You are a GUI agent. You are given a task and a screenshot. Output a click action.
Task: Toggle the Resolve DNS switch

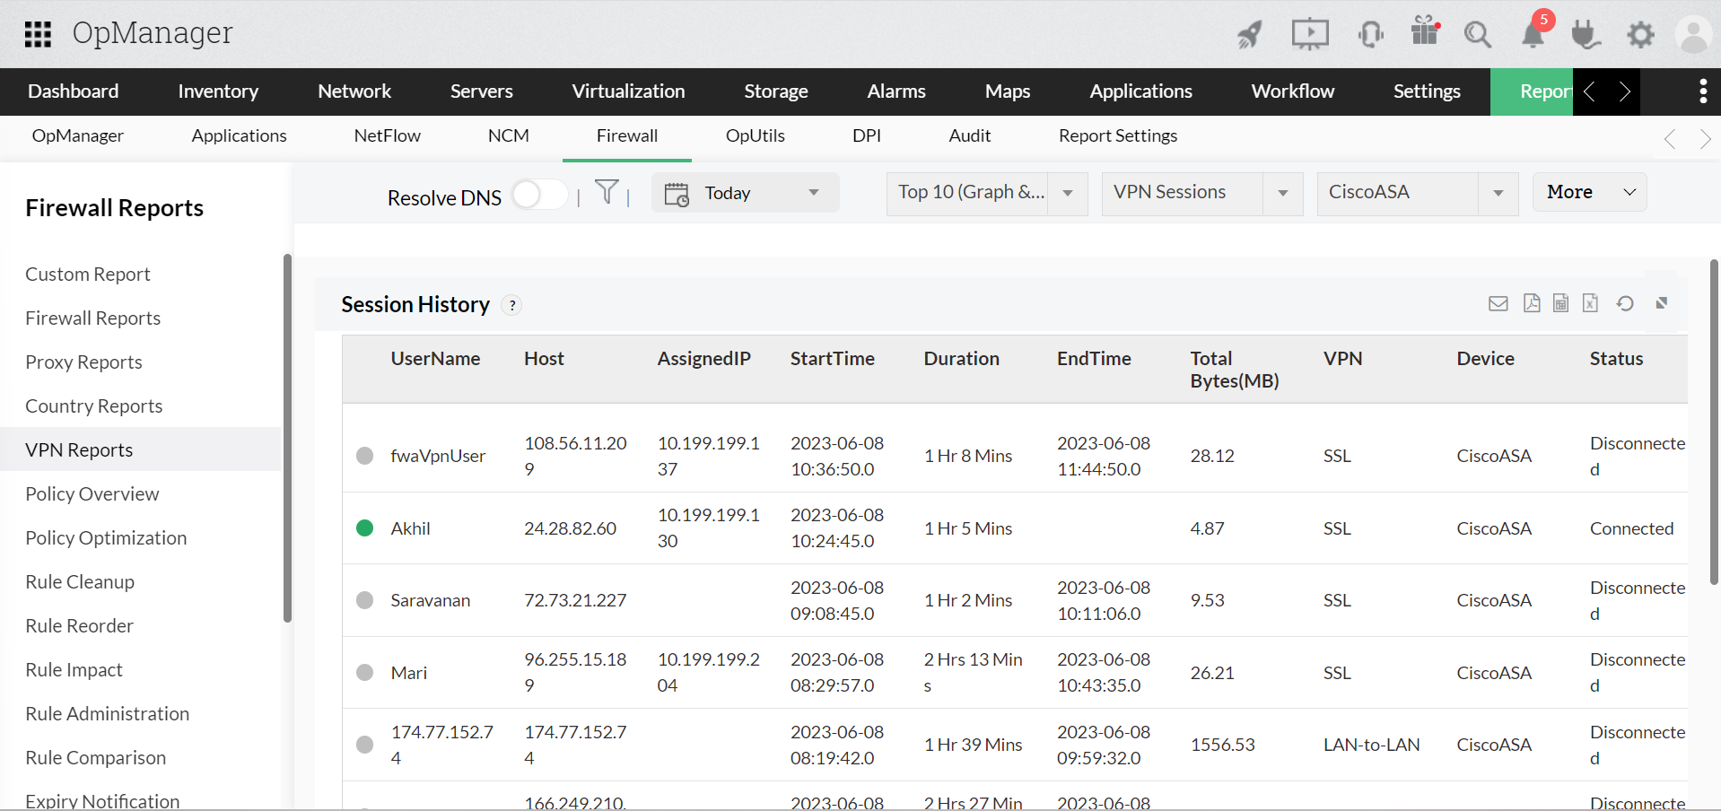pyautogui.click(x=539, y=194)
